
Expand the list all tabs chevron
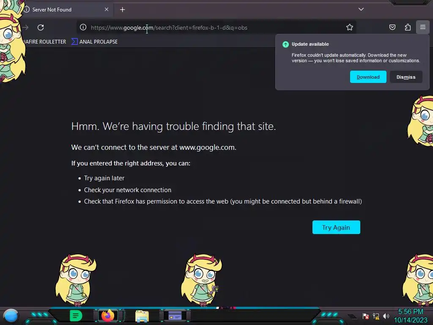click(x=361, y=9)
